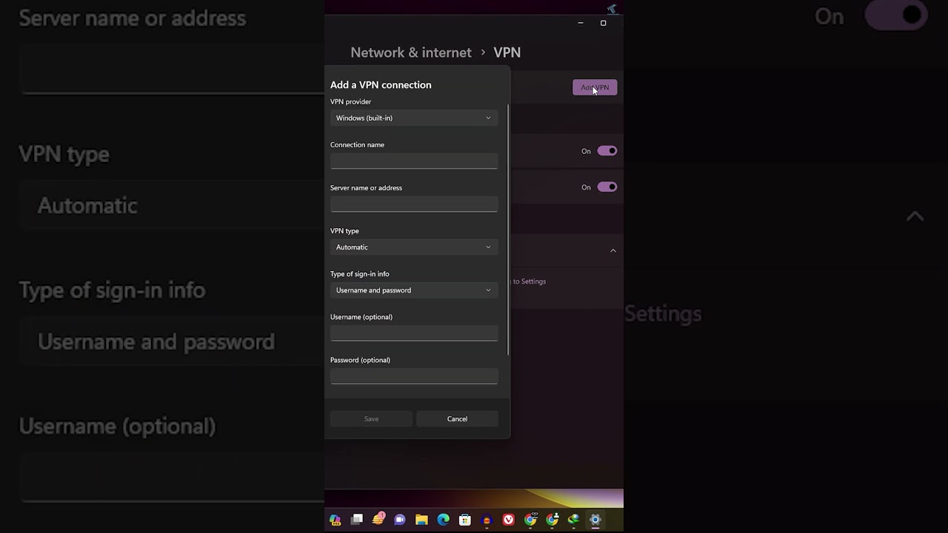Collapse the section using the up chevron in VPN settings
Screen dimensions: 948x533
tap(613, 250)
